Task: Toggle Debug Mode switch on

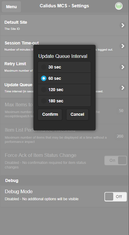Action: pyautogui.click(x=116, y=197)
